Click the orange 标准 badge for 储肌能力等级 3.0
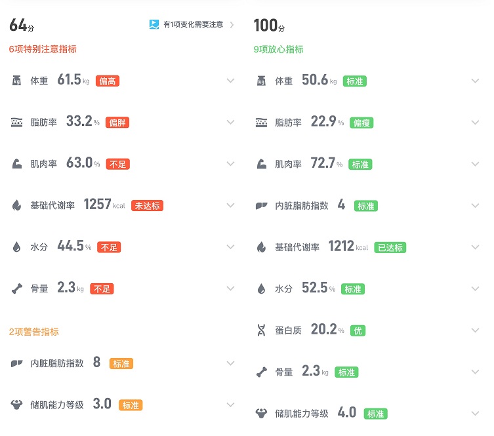The width and height of the screenshot is (494, 436). 131,405
